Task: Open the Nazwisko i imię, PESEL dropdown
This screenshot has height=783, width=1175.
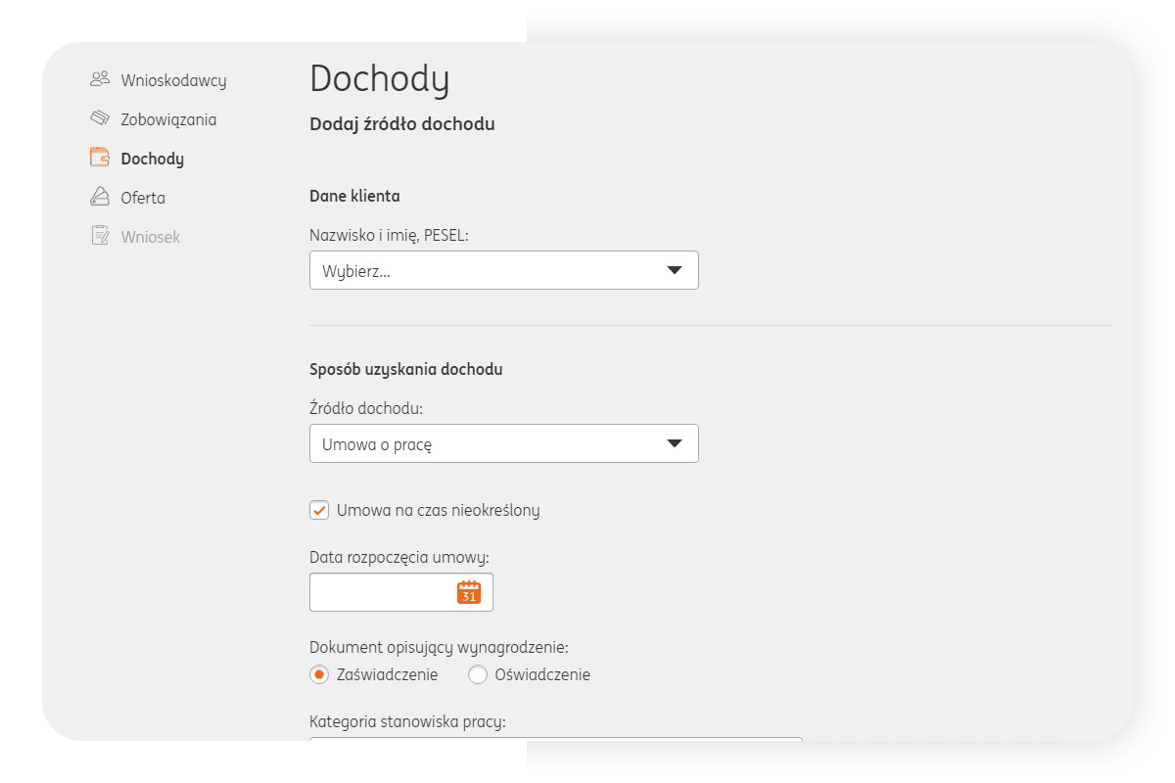Action: click(503, 271)
